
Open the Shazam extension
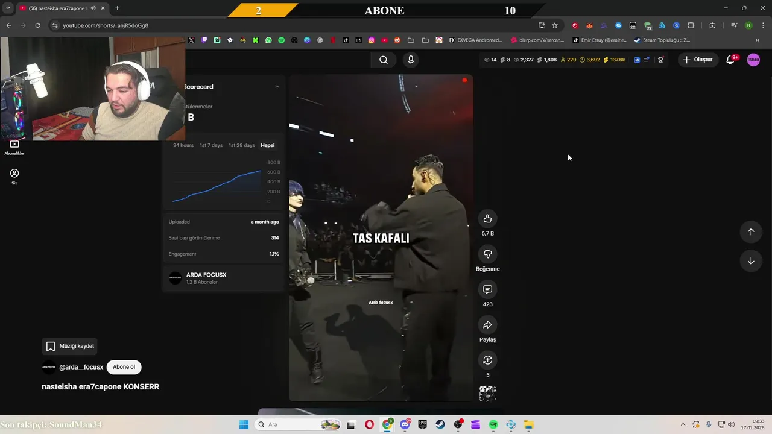(618, 25)
